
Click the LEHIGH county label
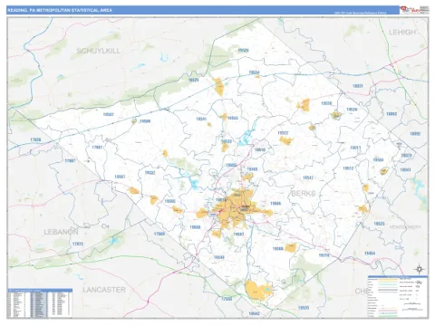point(402,32)
